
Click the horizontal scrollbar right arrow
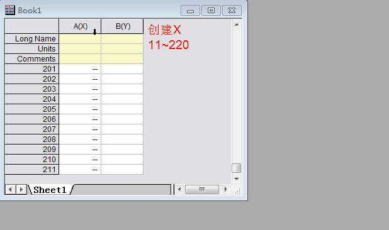(225, 190)
